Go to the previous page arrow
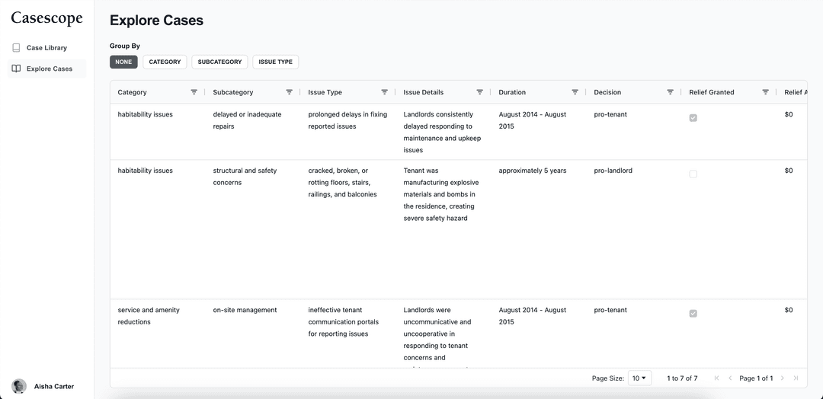This screenshot has width=823, height=399. tap(729, 378)
